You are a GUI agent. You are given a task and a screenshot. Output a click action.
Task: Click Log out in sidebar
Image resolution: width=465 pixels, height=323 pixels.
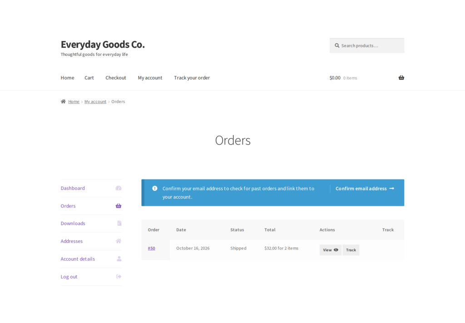click(x=69, y=277)
